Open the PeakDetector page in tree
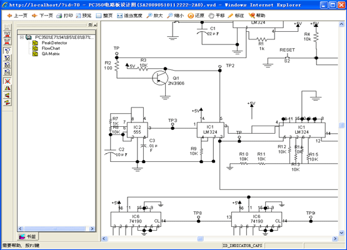Image resolution: width=347 pixels, height=250 pixels. tap(54, 42)
